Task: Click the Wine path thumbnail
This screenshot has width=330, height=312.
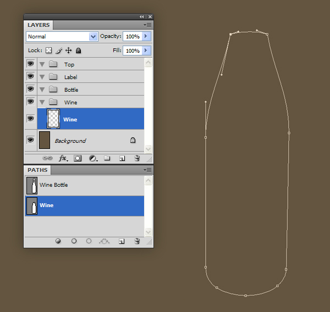Action: pos(32,206)
